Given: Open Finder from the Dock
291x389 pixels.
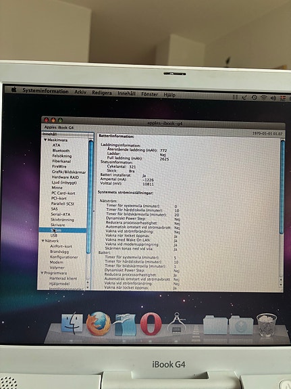Looking at the screenshot, I should (x=72, y=323).
